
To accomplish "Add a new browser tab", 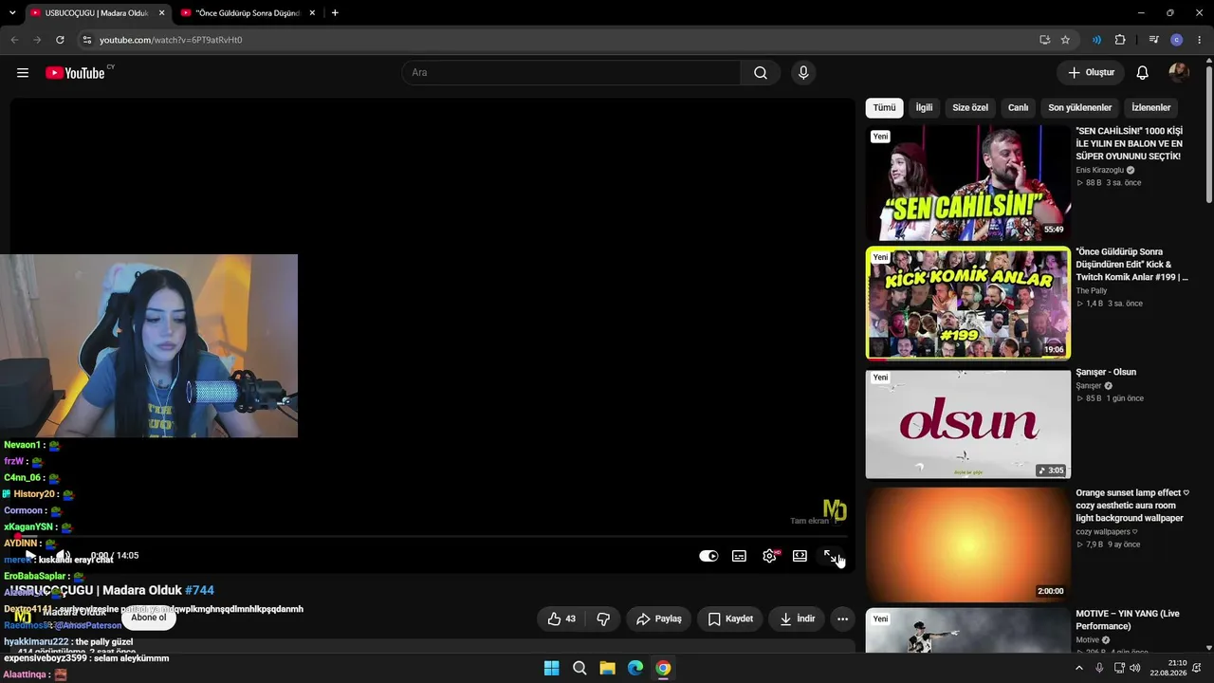I will pos(335,13).
